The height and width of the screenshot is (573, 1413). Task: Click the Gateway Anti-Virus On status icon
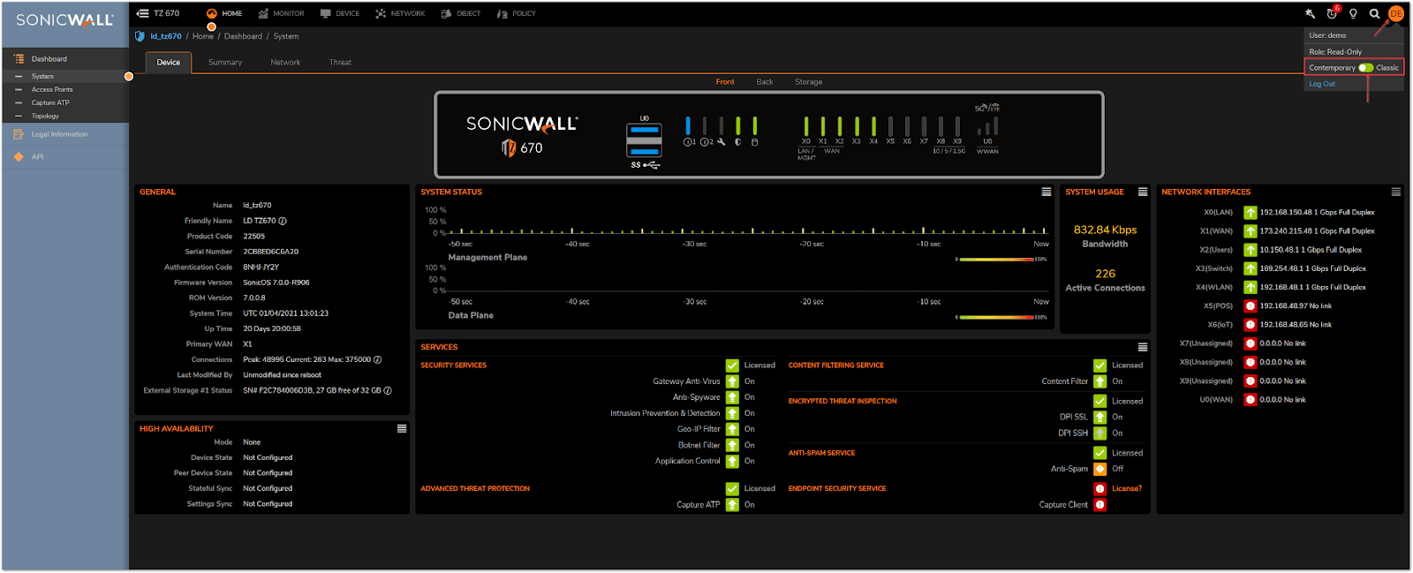pos(732,381)
